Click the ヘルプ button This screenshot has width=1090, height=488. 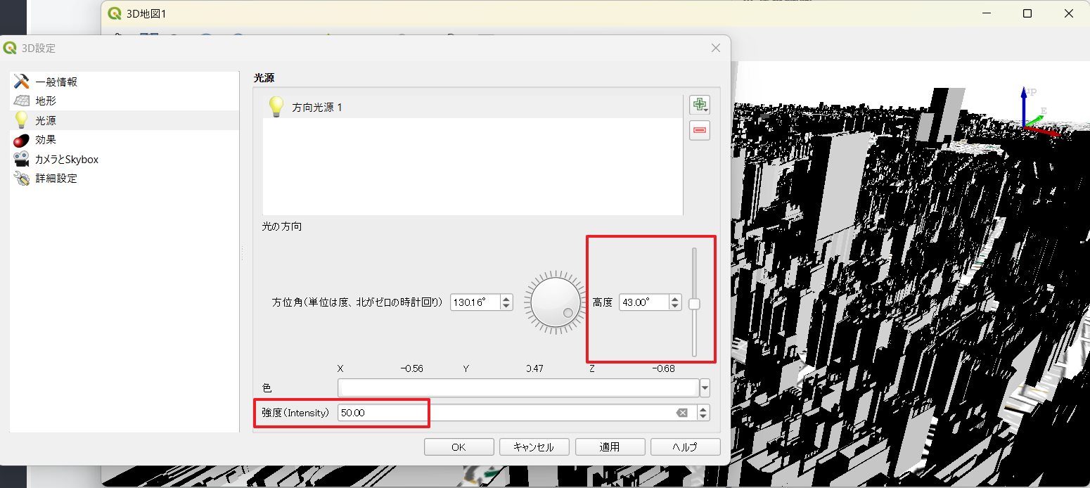pos(685,447)
